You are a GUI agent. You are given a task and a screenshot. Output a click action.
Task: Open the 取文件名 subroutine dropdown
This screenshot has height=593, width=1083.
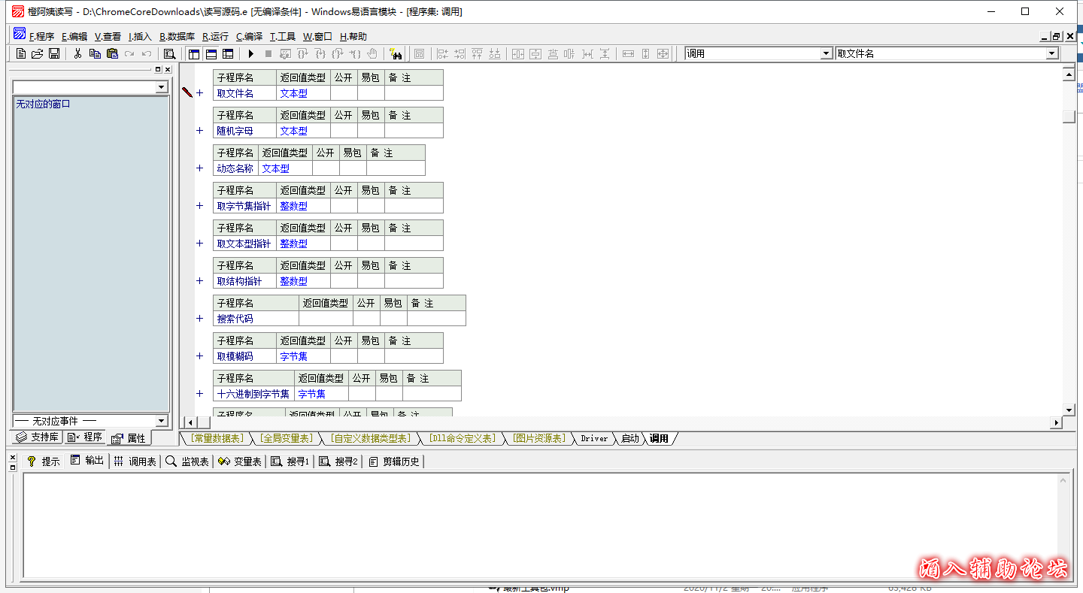[1052, 53]
